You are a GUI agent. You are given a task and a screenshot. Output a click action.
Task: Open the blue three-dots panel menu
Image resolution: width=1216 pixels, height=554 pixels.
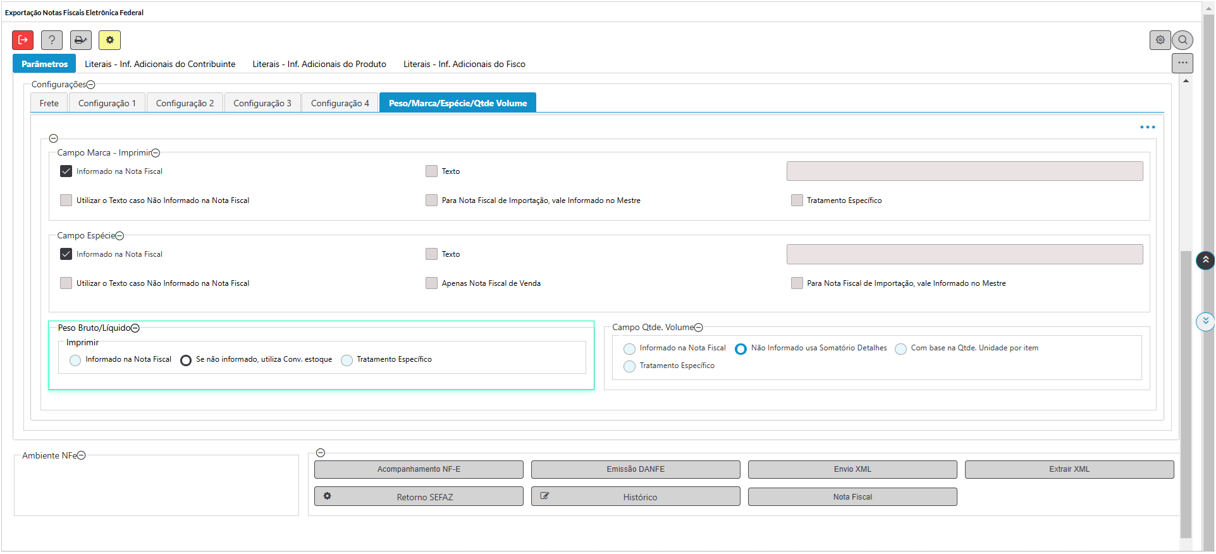point(1147,127)
